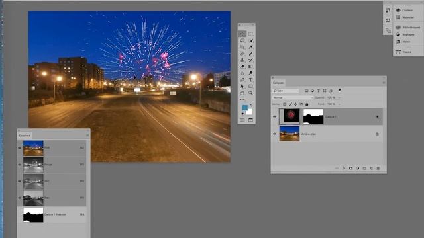Open the Calques panel menu
The image size is (424, 238).
(384, 83)
